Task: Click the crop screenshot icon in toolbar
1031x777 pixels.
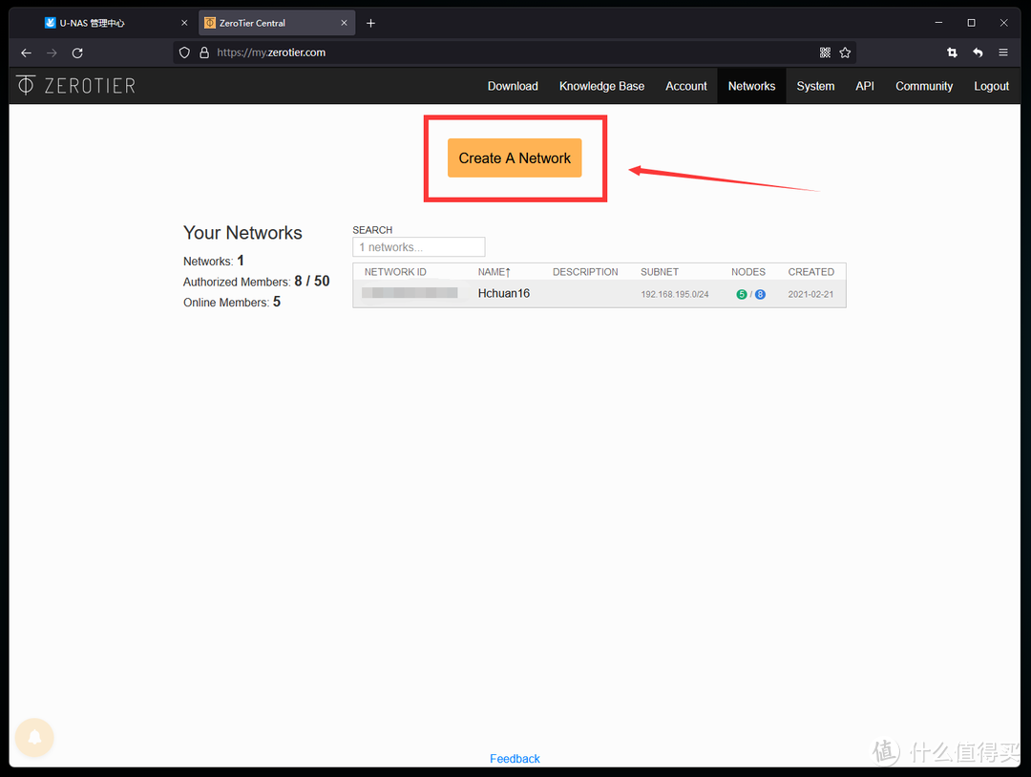Action: 952,52
